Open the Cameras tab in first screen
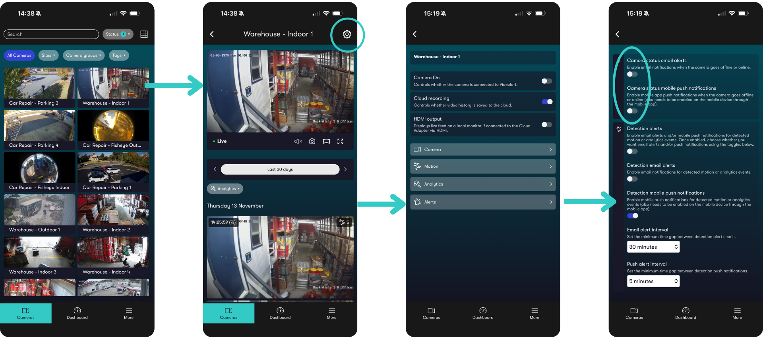 click(26, 313)
